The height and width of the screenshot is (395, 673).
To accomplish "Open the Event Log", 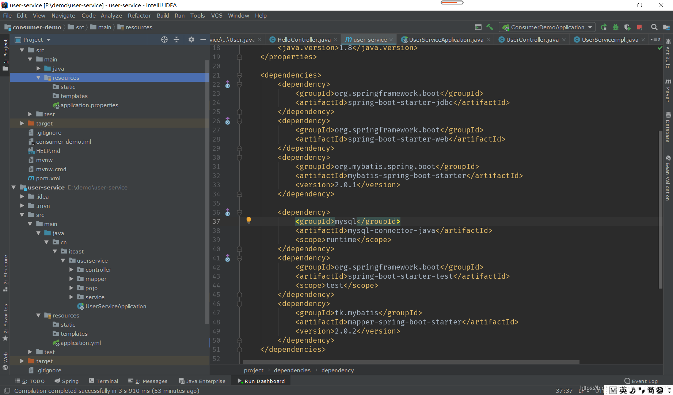I will point(641,381).
